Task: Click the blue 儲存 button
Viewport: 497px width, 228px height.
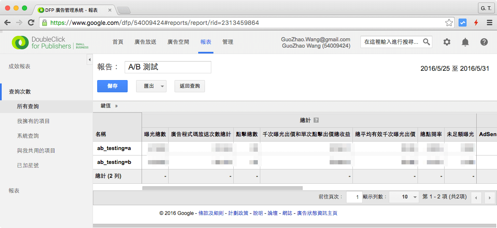Action: 112,86
